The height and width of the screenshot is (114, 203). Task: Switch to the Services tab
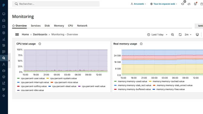[36, 26]
